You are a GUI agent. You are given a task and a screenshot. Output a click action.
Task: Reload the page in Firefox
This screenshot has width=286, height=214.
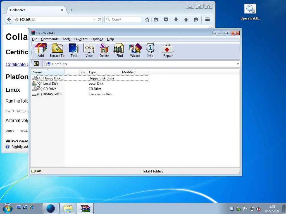tap(99, 20)
